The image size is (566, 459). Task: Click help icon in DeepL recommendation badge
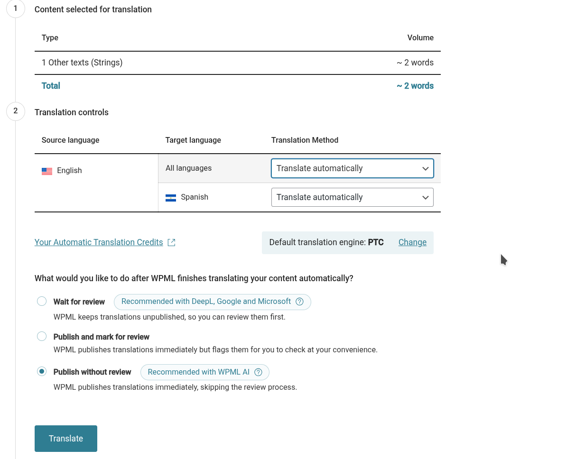[299, 302]
